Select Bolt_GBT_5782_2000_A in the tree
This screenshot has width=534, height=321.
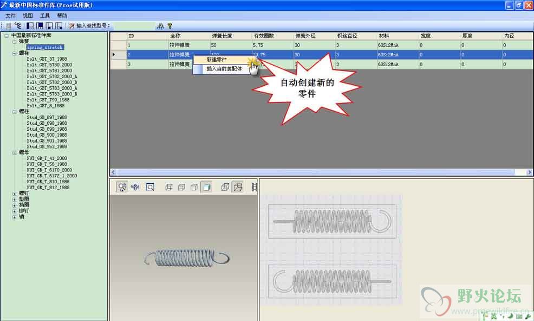pos(52,76)
